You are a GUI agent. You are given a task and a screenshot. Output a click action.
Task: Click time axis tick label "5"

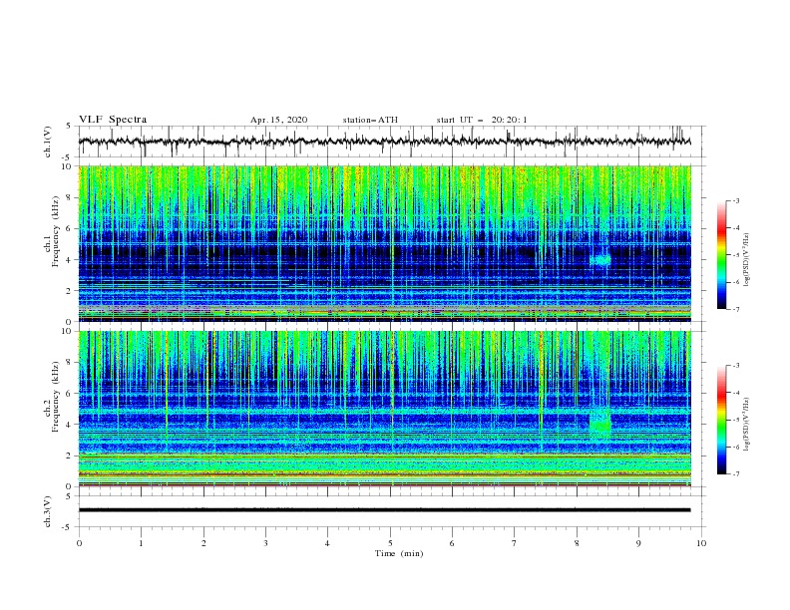[x=390, y=543]
